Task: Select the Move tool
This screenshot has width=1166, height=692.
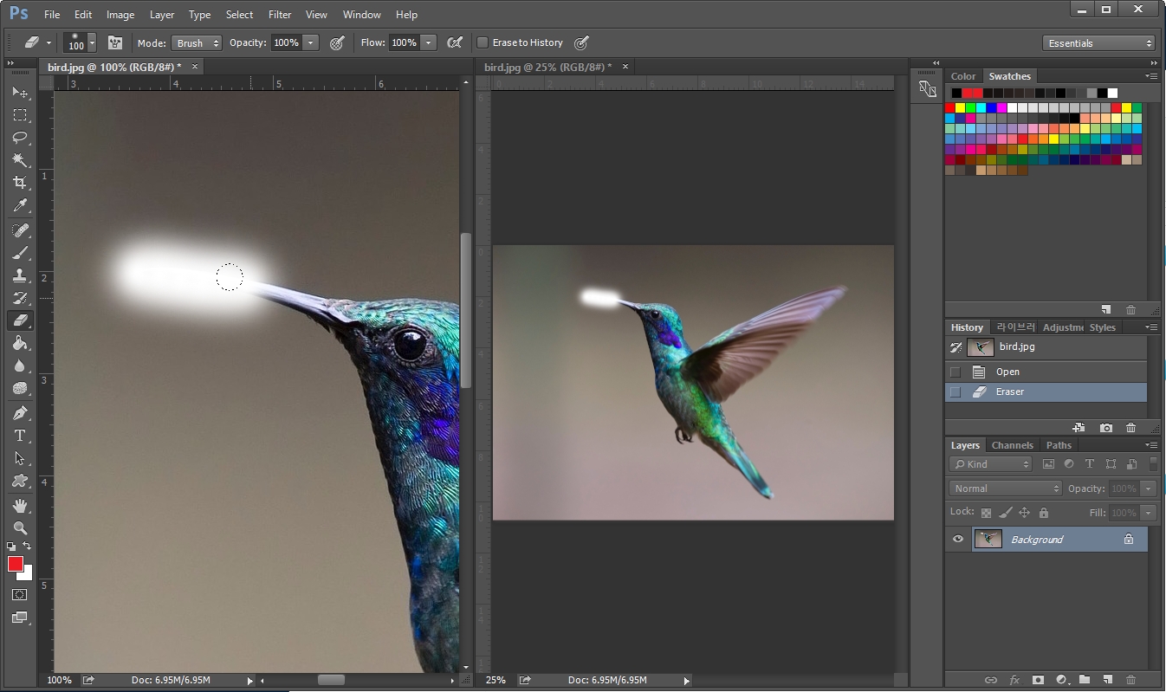Action: [x=20, y=92]
